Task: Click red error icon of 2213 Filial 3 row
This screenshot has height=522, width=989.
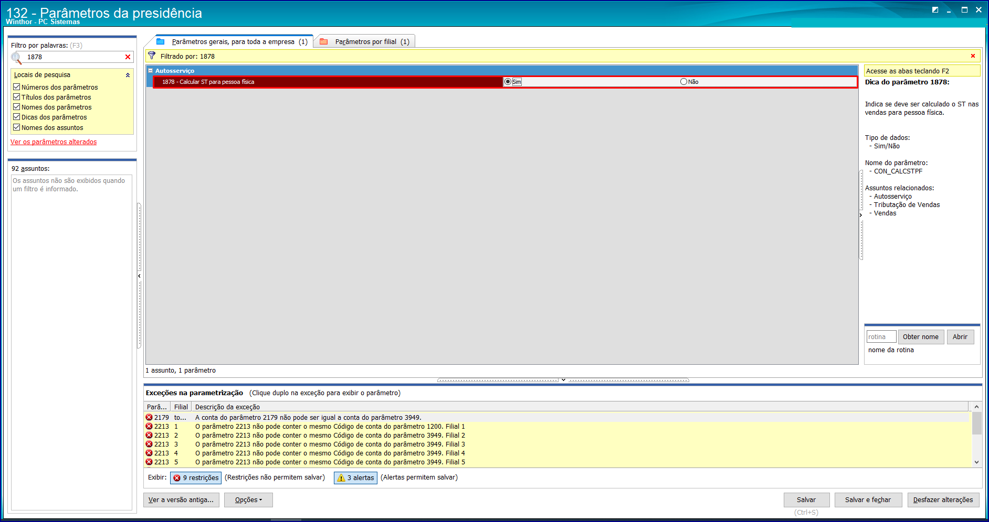Action: pyautogui.click(x=149, y=444)
